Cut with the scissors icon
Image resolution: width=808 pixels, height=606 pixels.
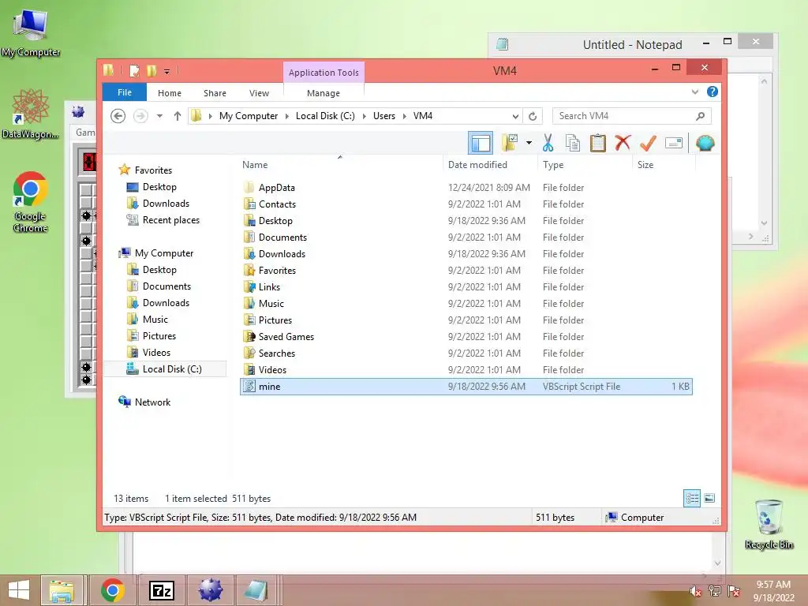coord(548,144)
